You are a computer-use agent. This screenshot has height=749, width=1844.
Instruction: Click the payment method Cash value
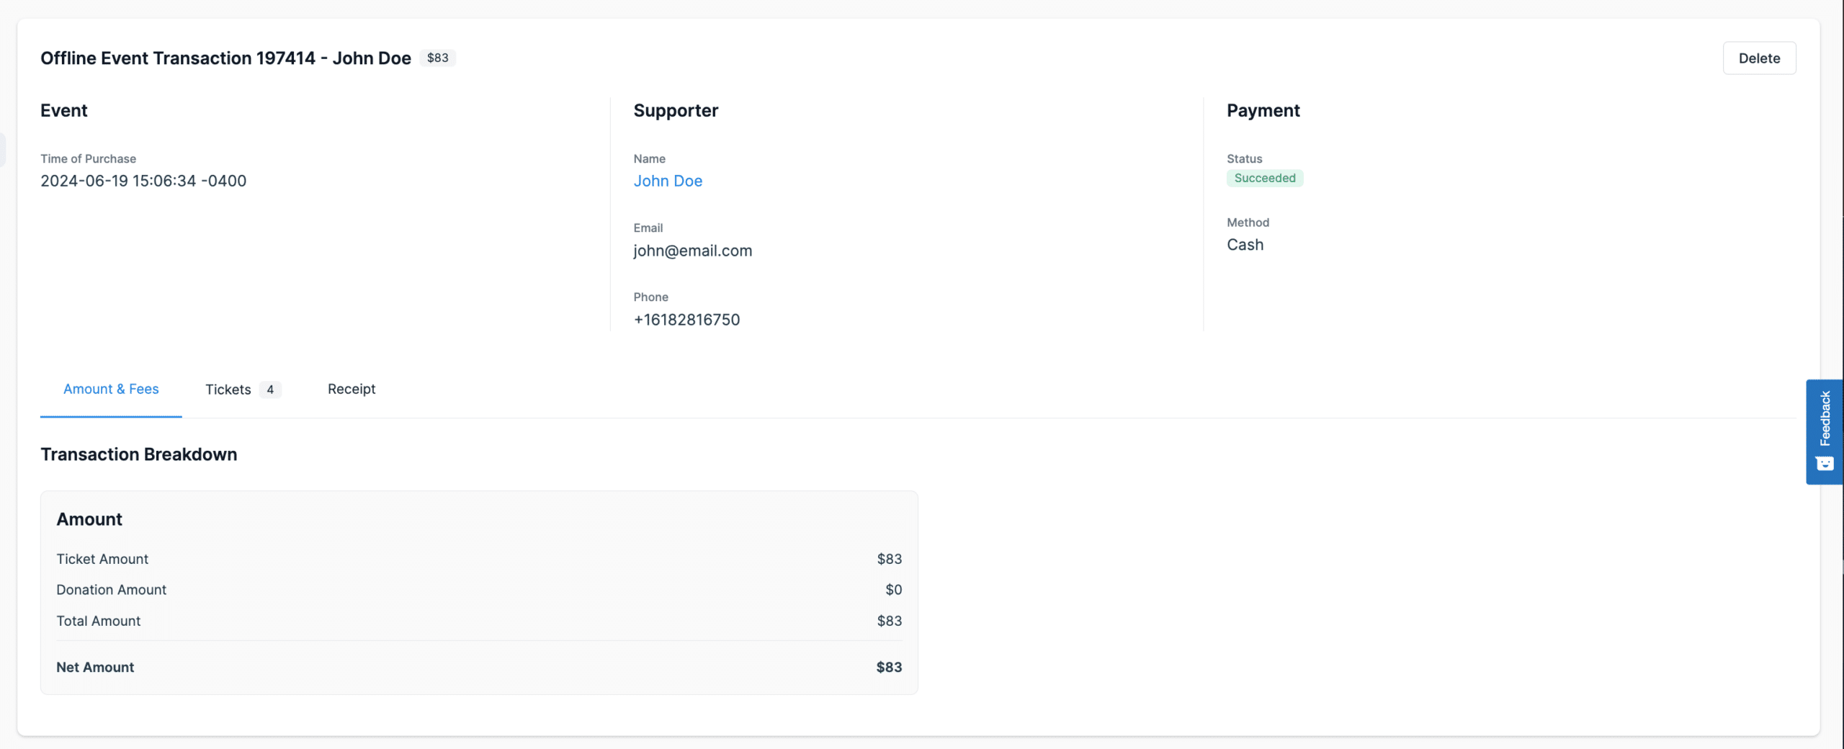pyautogui.click(x=1245, y=244)
